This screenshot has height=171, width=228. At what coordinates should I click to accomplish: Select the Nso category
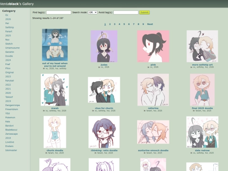click(7, 40)
